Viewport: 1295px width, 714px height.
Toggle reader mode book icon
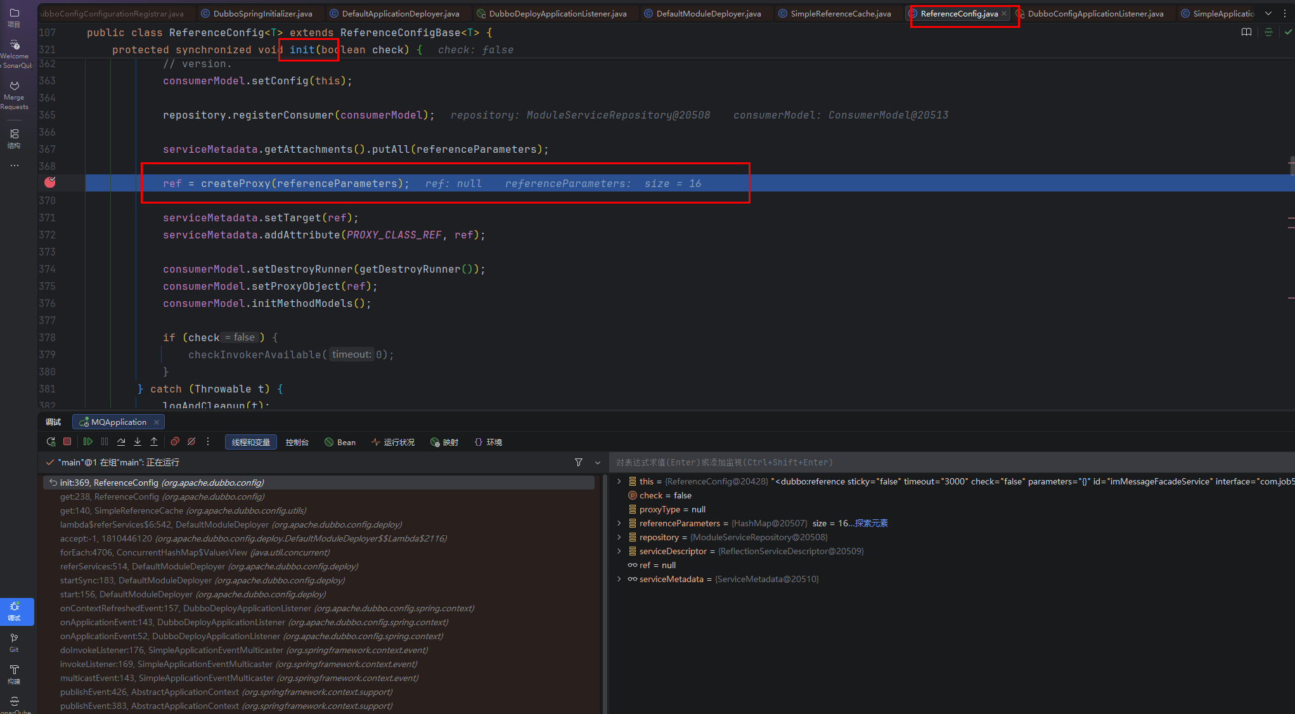1246,32
